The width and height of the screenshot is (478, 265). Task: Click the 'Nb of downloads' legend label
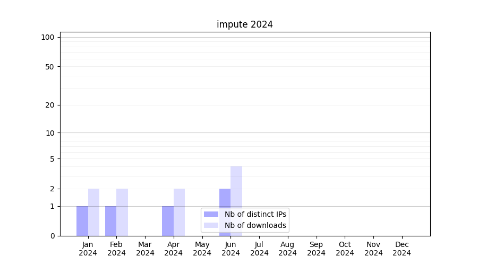[x=255, y=225]
